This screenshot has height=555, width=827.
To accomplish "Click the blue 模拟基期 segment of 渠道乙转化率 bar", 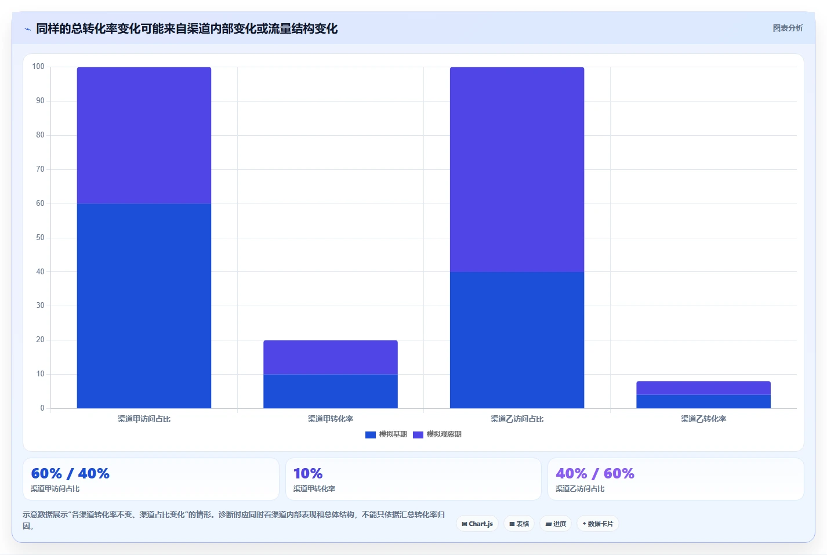I will (703, 401).
